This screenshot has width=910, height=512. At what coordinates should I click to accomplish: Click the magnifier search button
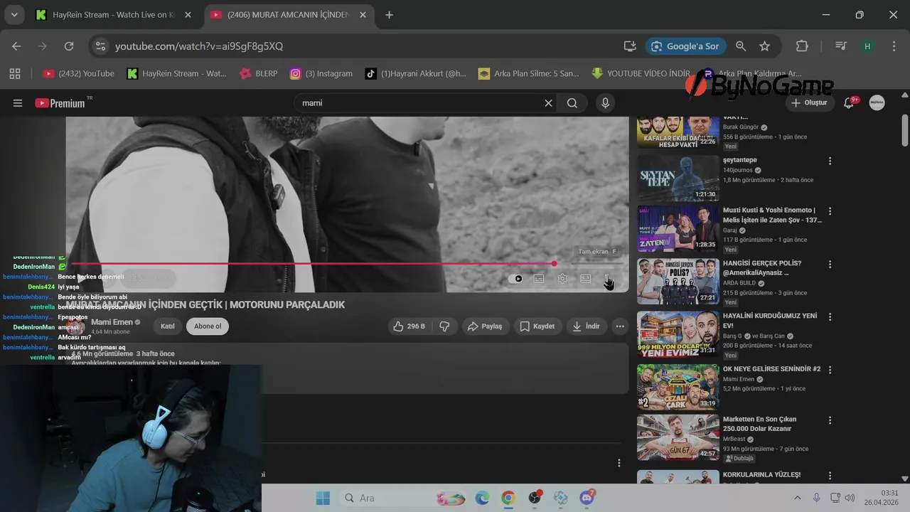click(572, 103)
